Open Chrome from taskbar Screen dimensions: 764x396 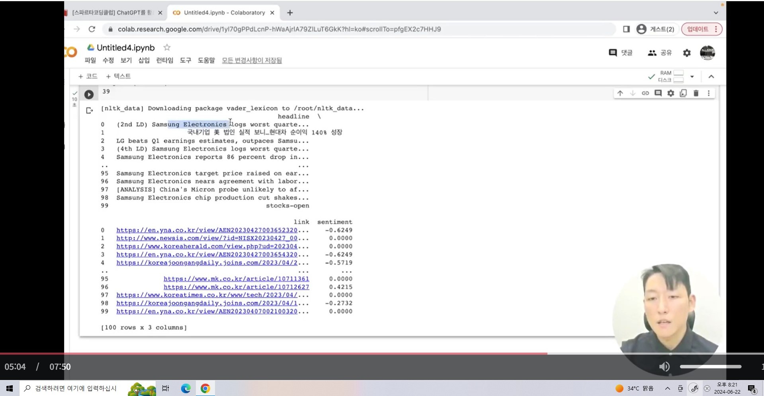click(205, 388)
